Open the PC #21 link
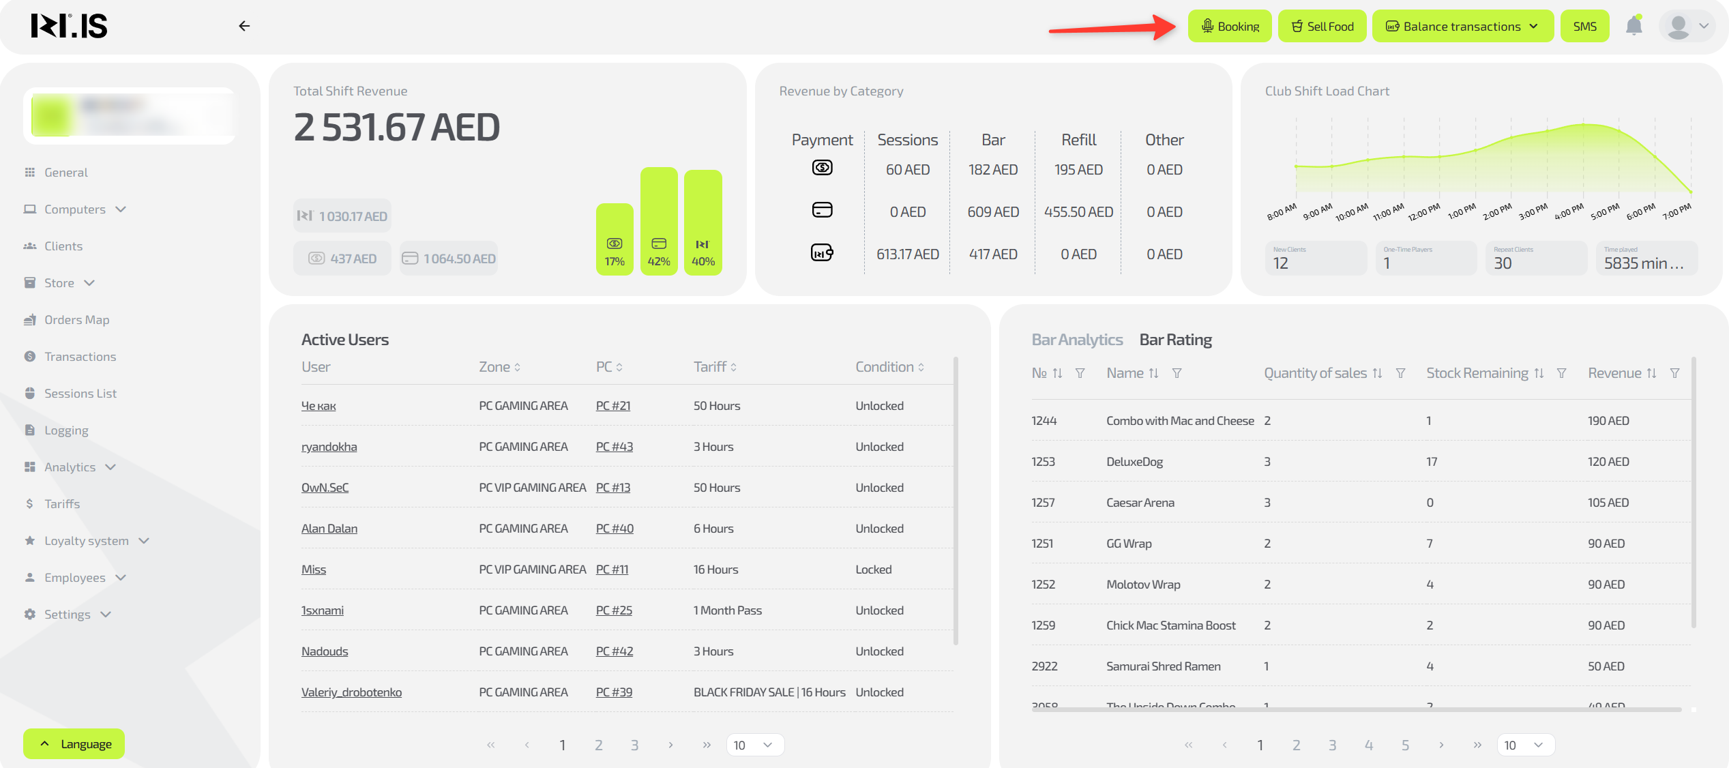1729x768 pixels. (612, 406)
